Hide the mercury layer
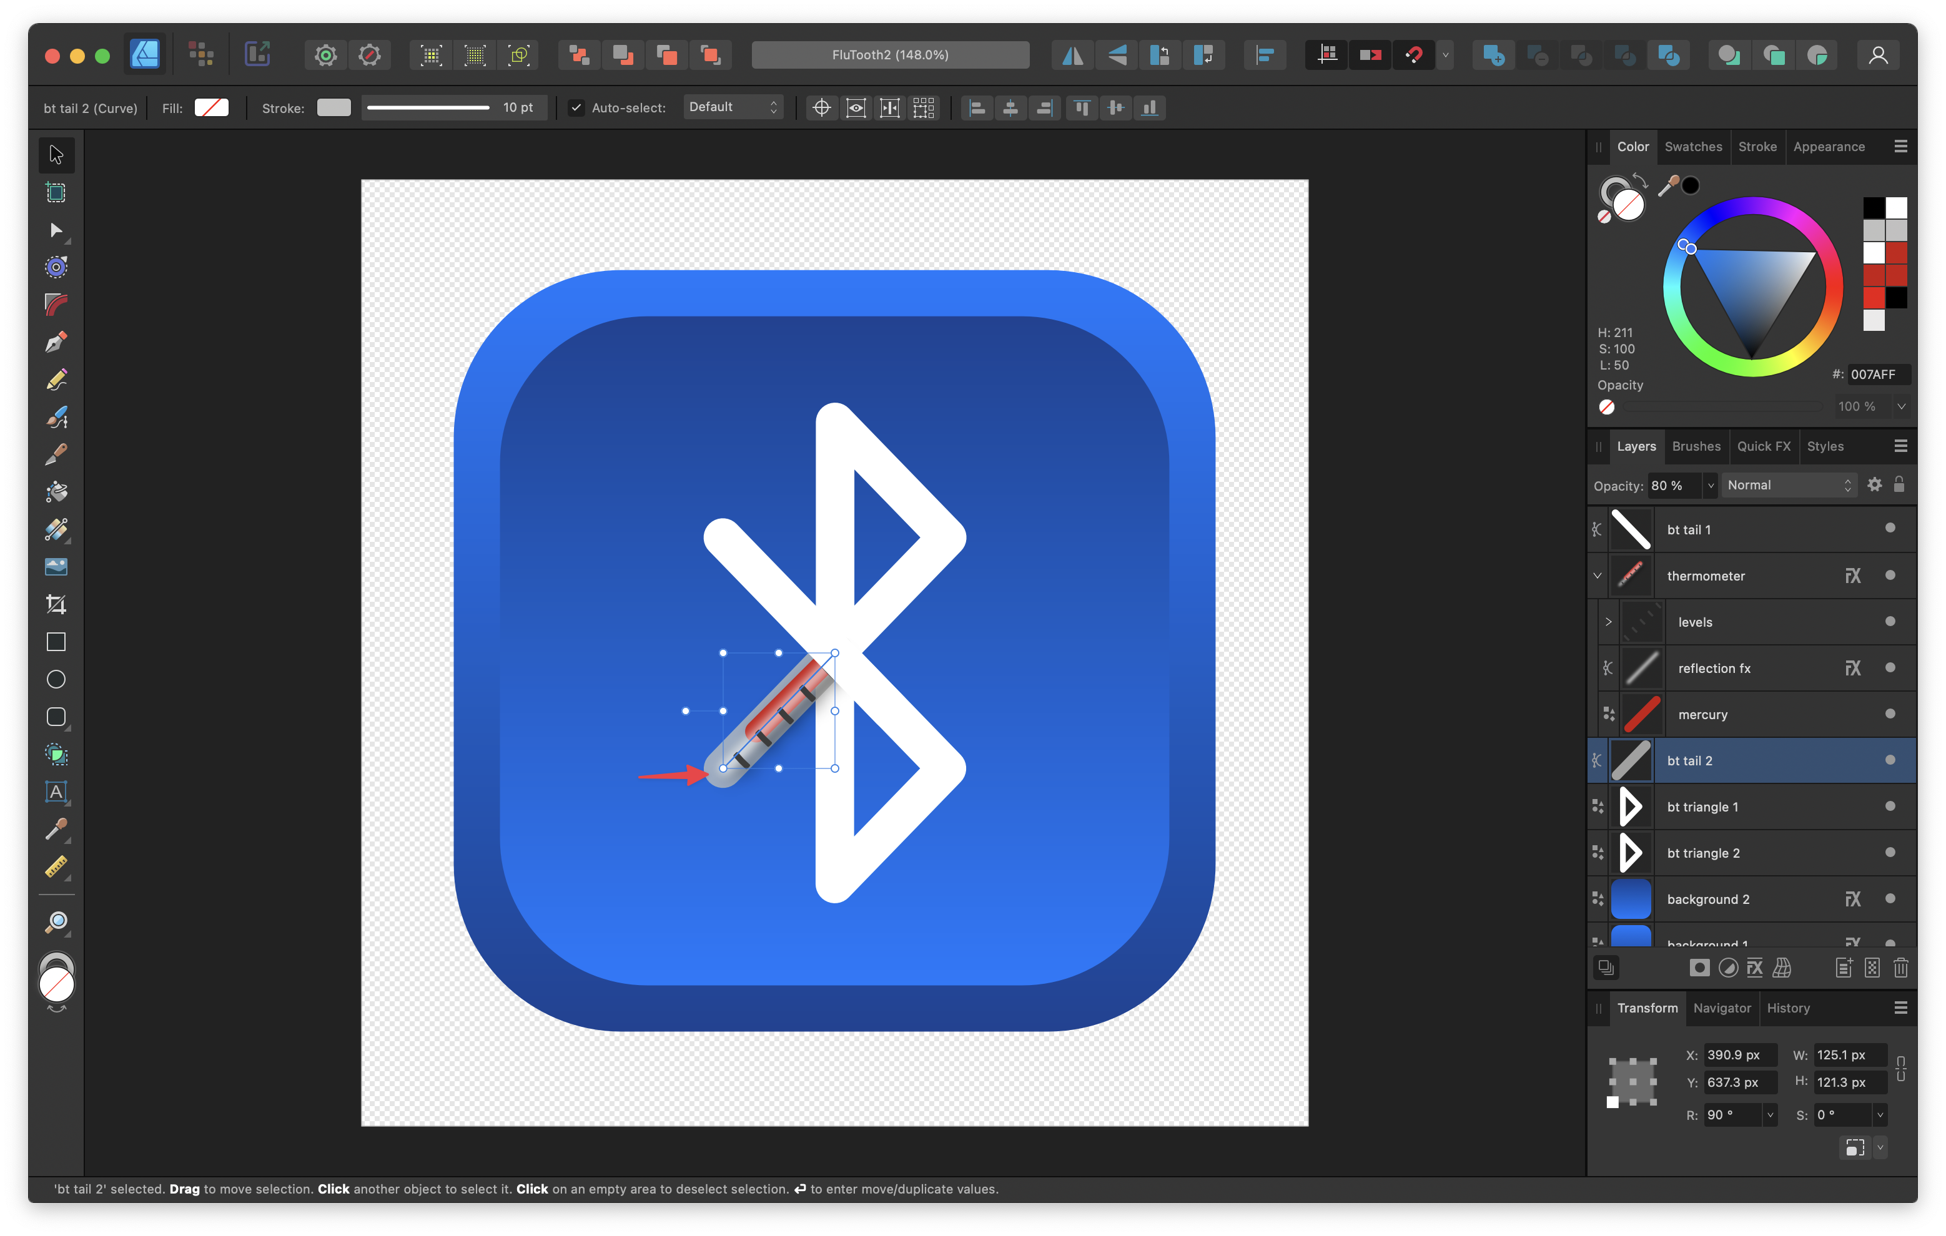 coord(1890,714)
